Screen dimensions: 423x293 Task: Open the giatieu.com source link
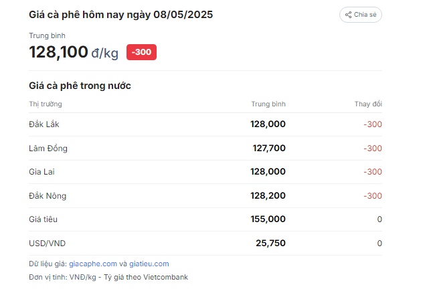tap(149, 264)
